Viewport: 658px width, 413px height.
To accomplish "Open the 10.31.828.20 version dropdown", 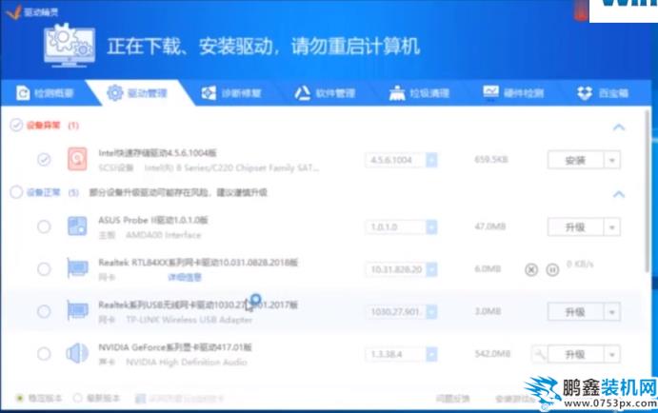I will coord(431,269).
